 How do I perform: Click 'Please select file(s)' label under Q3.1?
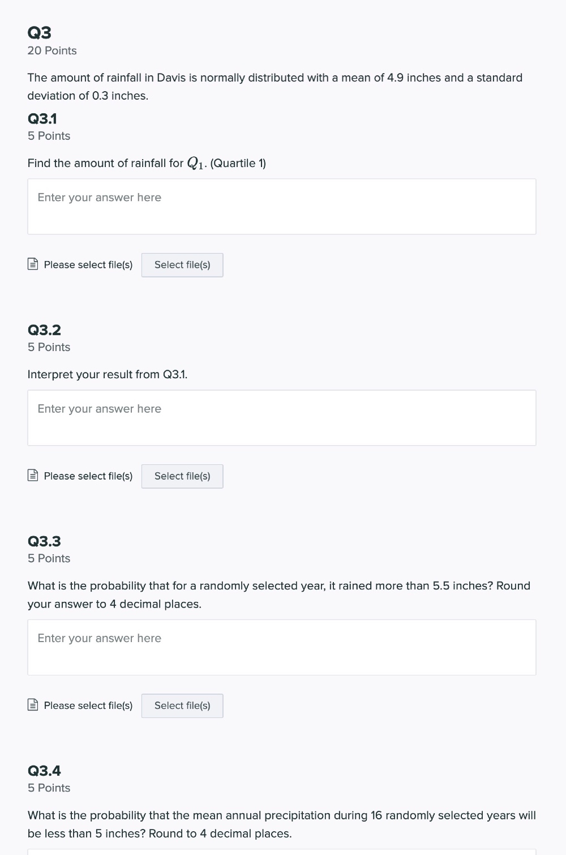click(88, 265)
